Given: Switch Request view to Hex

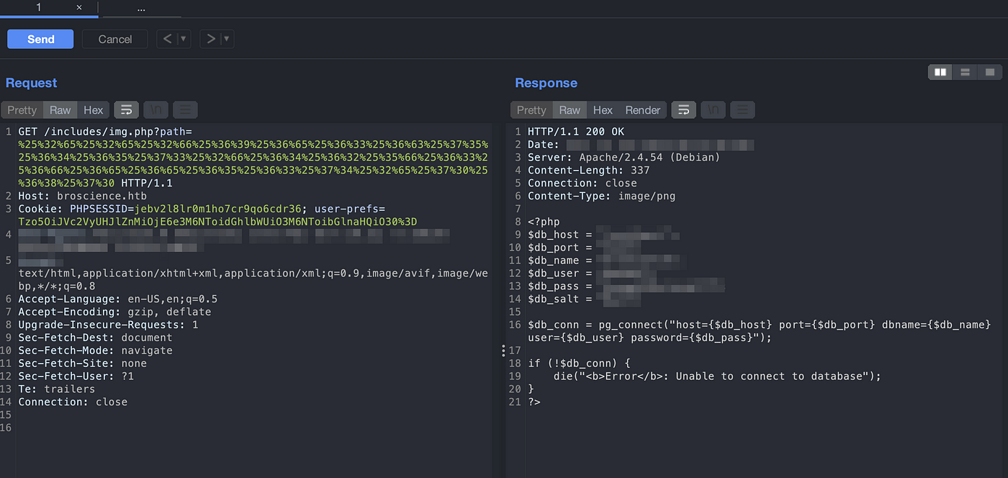Looking at the screenshot, I should click(94, 110).
